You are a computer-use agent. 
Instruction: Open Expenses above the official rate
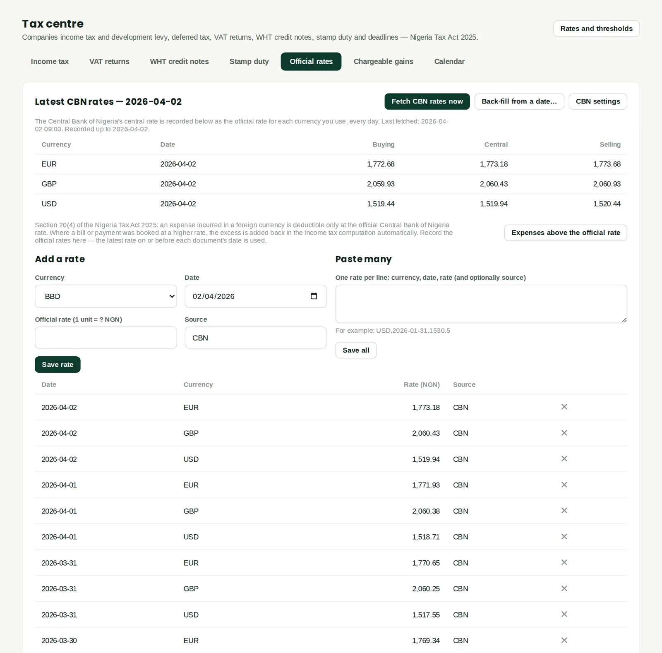pyautogui.click(x=566, y=233)
